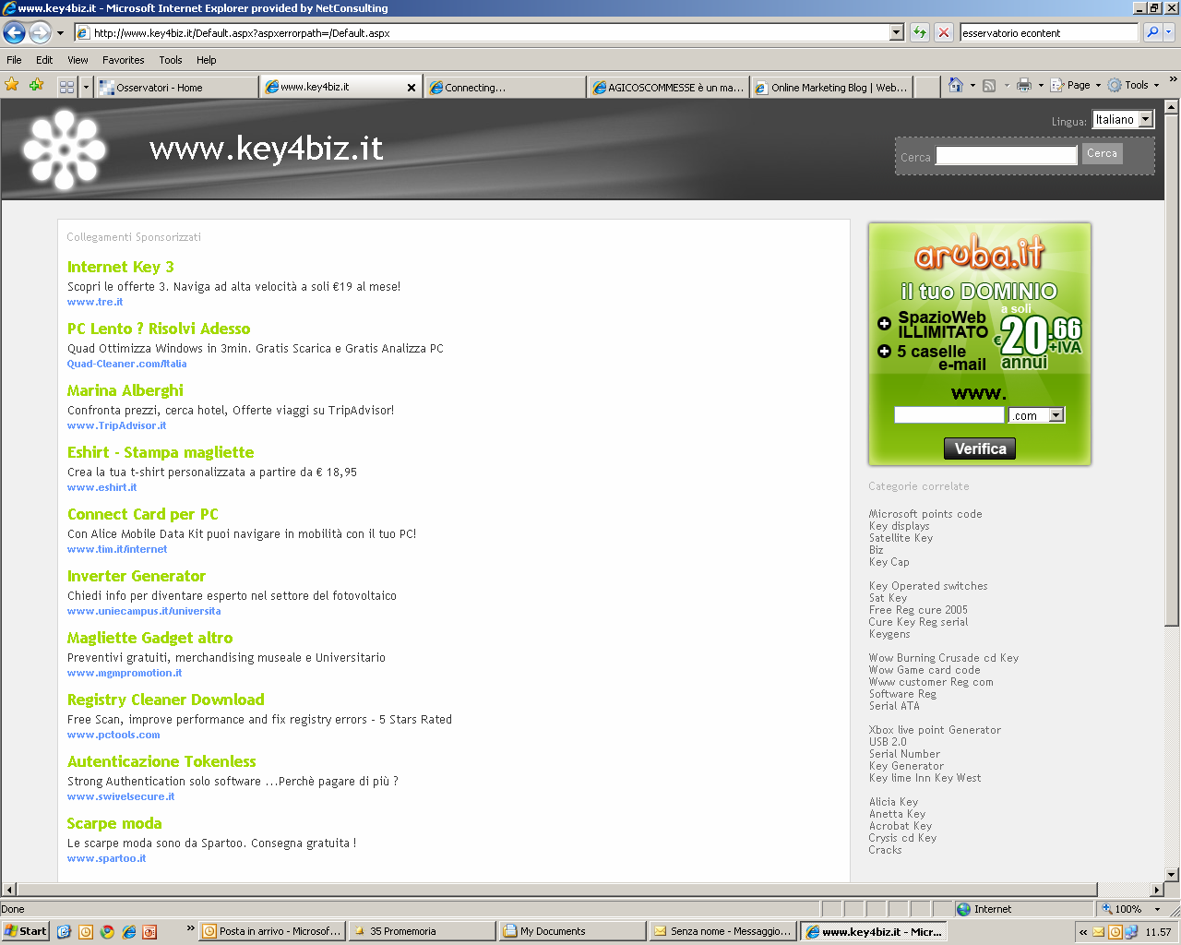
Task: Go back with the Back arrow button
Action: (14, 33)
